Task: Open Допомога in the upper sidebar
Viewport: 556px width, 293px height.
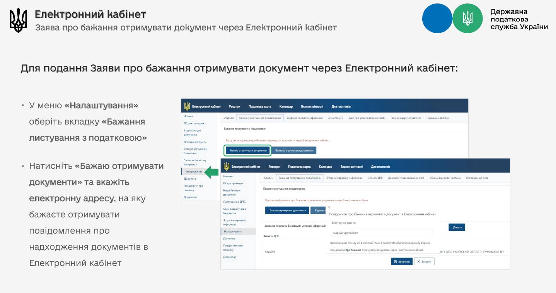Action: 190,178
